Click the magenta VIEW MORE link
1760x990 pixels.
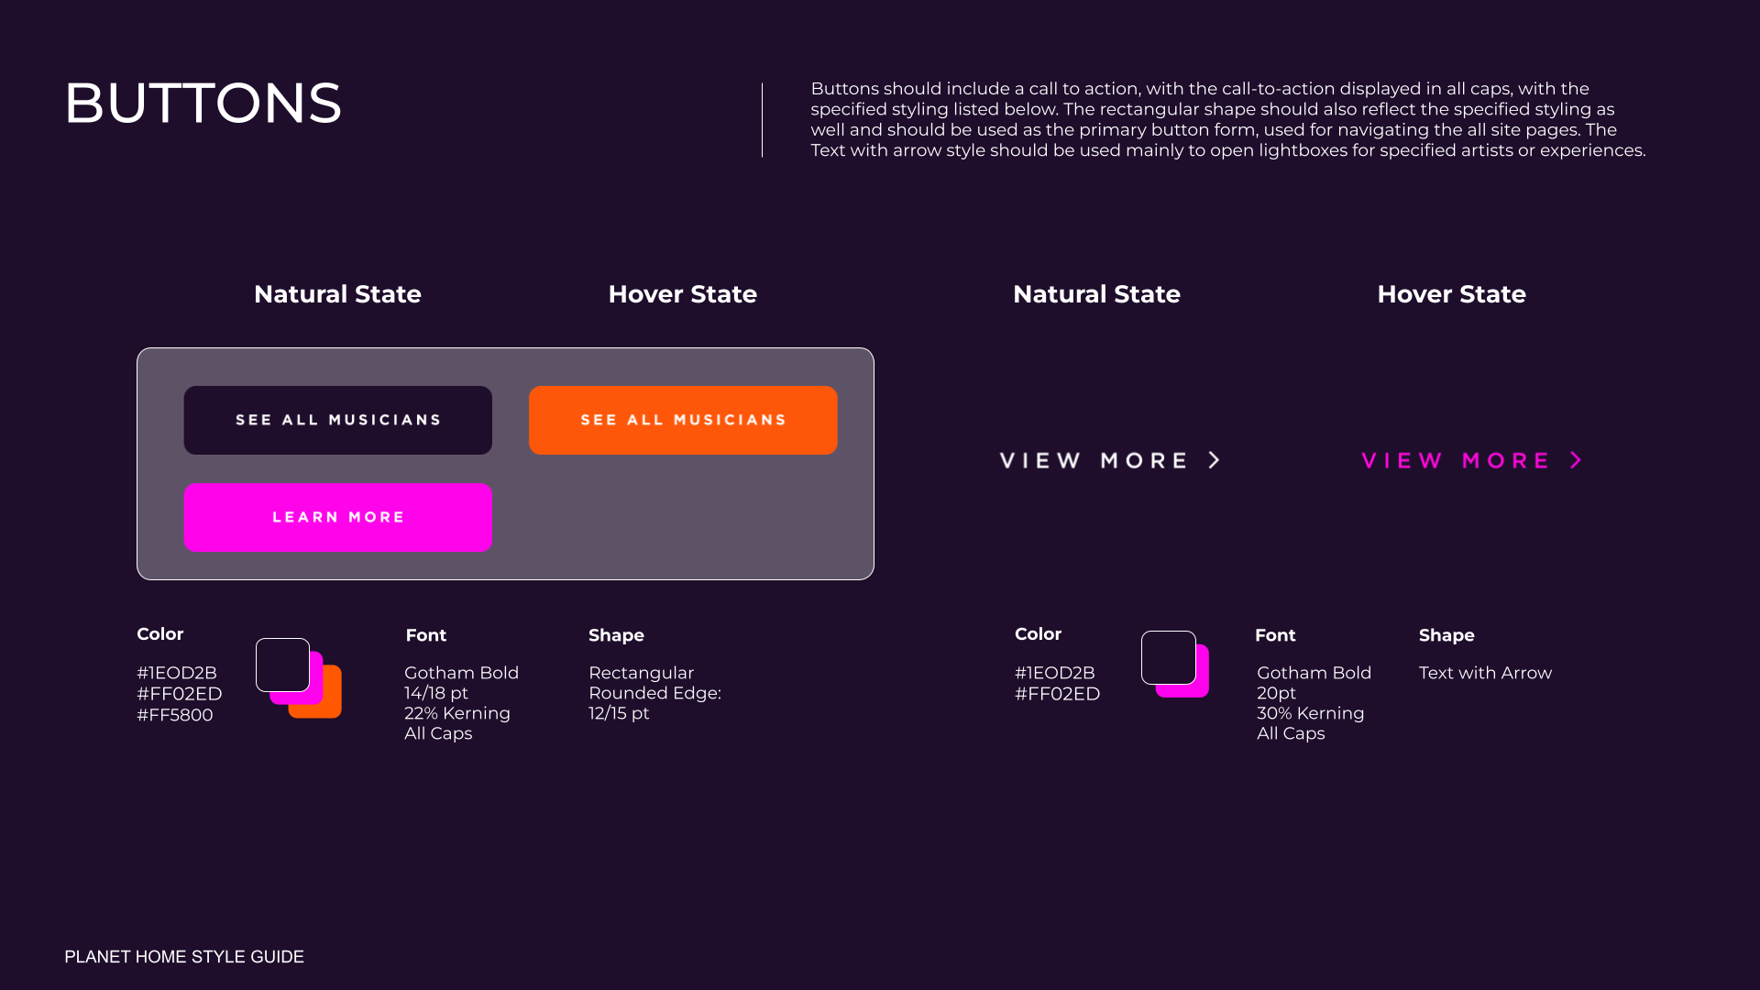coord(1456,460)
